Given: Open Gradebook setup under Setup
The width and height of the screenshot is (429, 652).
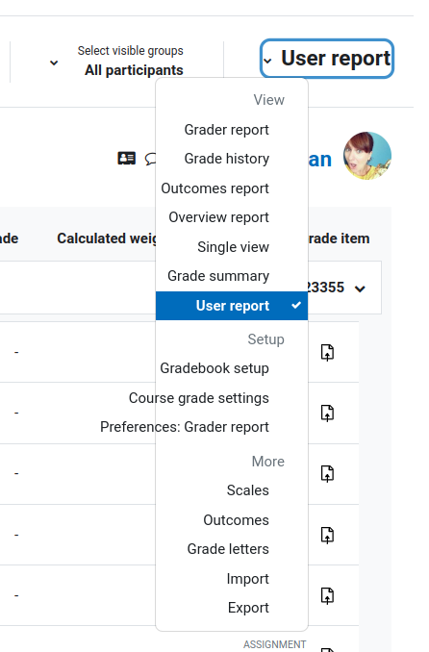Looking at the screenshot, I should click(214, 368).
